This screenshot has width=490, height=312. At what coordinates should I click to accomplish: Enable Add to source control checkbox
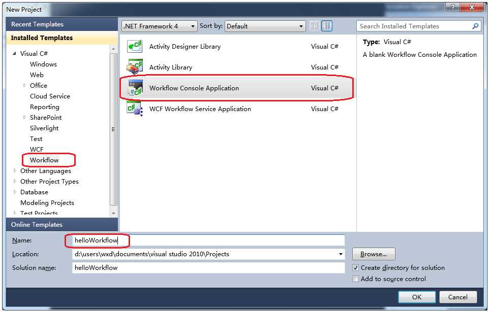click(356, 279)
